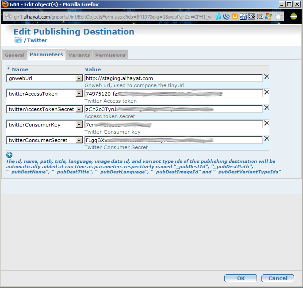Maximize the Firefox window
Image resolution: width=303 pixels, height=288 pixels.
[289, 4]
